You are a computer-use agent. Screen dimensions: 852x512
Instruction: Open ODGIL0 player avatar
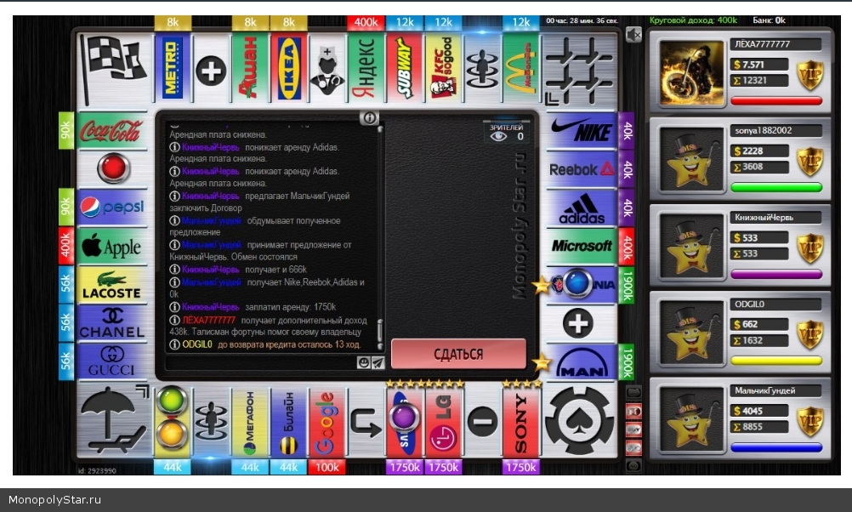click(x=691, y=333)
